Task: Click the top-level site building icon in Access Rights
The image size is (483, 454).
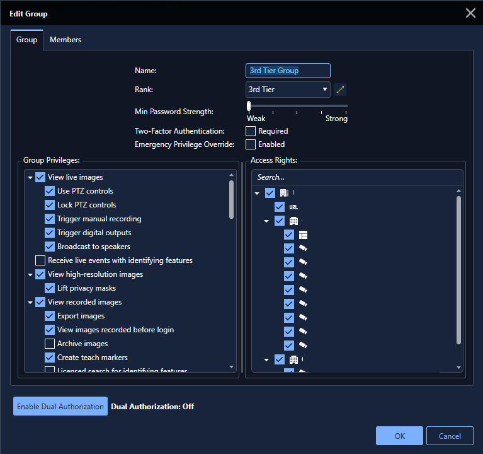Action: click(284, 193)
